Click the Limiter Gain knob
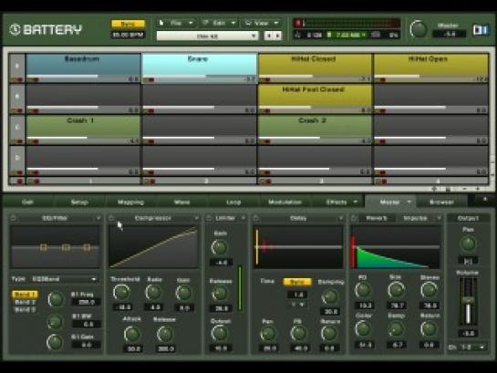 click(220, 247)
